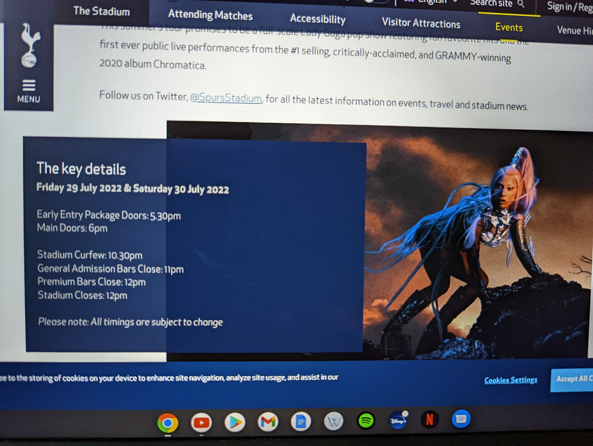Launch Google Docs shelf icon
The image size is (593, 446).
[301, 421]
